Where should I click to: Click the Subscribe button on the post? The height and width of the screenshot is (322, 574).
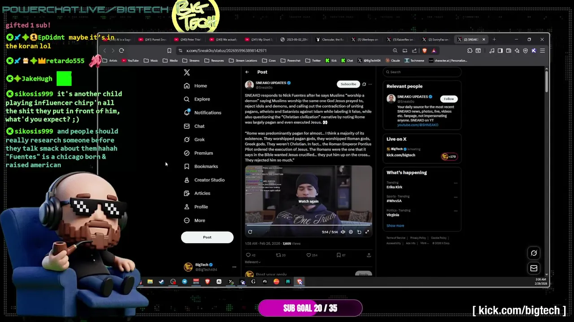[348, 84]
